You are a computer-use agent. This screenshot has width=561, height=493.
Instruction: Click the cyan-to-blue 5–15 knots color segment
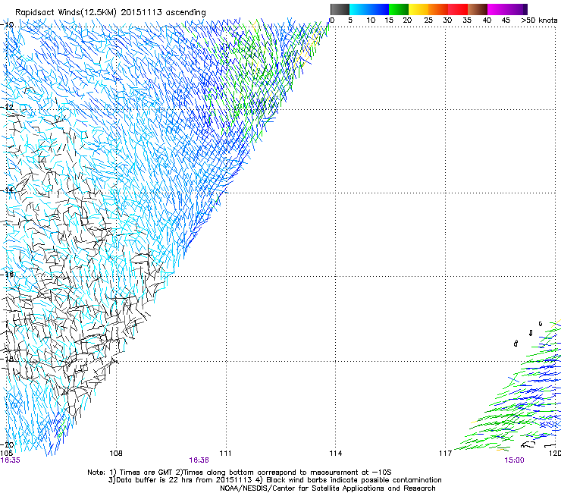tap(369, 9)
